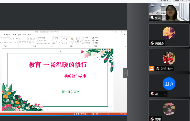Open Reading view from status bar
This screenshot has height=121, width=190.
coord(97,114)
